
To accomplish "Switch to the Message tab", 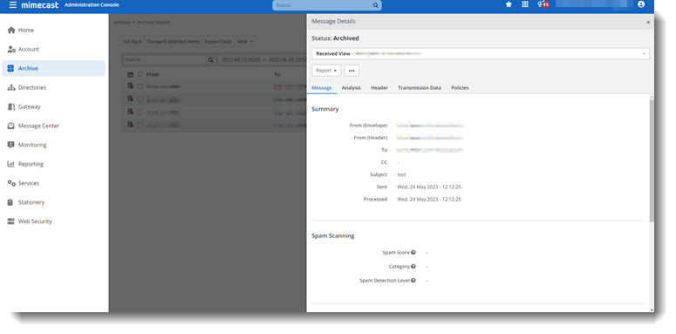I will pos(322,88).
